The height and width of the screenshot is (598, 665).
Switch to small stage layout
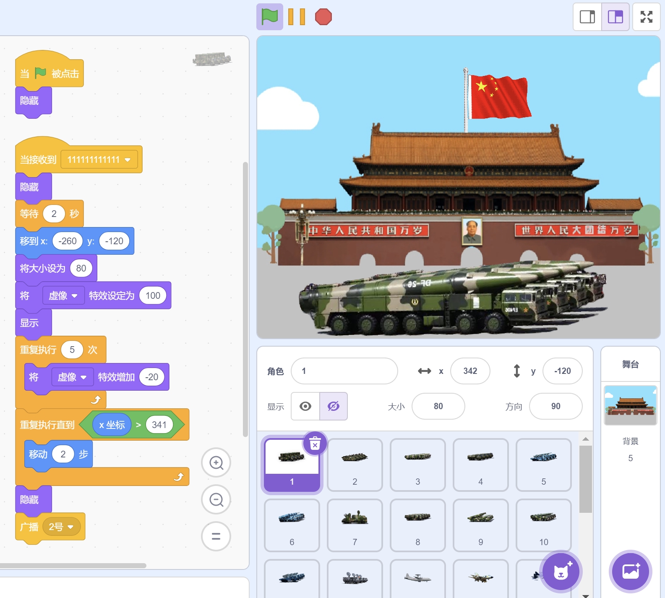coord(587,17)
